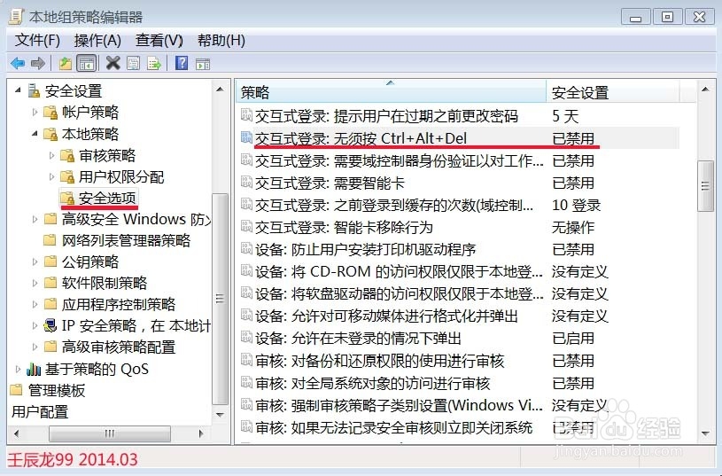Expand the 高级安全 Windows 防火墙 node
The image size is (722, 476).
click(35, 219)
